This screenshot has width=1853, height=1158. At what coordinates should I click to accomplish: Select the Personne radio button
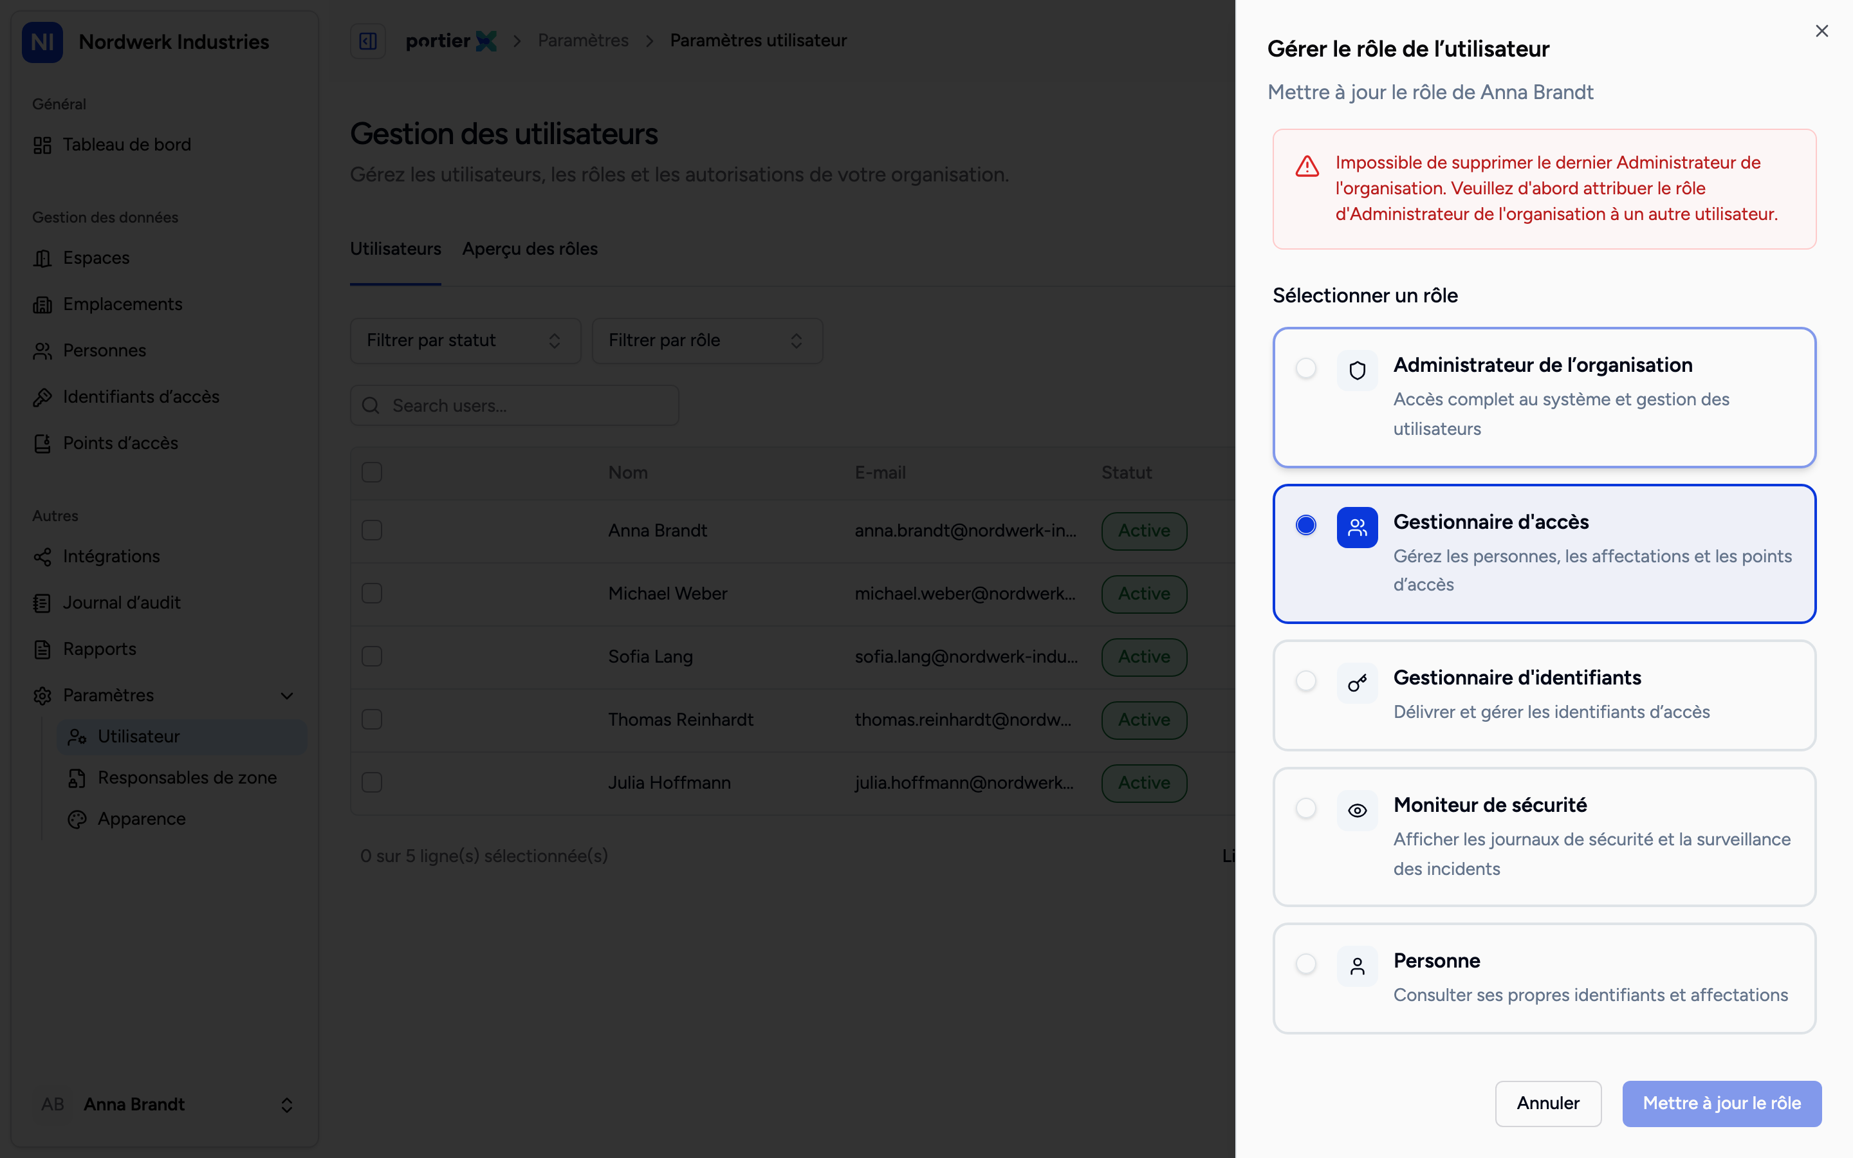(x=1306, y=964)
